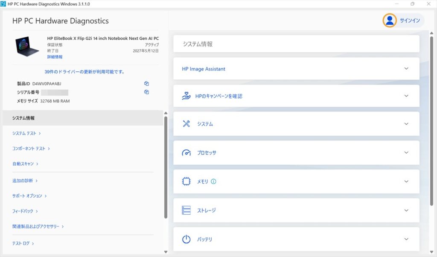Click the user avatar sign-in icon
The image size is (437, 257).
(390, 20)
